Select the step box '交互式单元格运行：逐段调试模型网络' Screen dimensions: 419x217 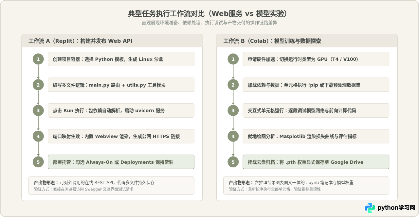pyautogui.click(x=316, y=110)
